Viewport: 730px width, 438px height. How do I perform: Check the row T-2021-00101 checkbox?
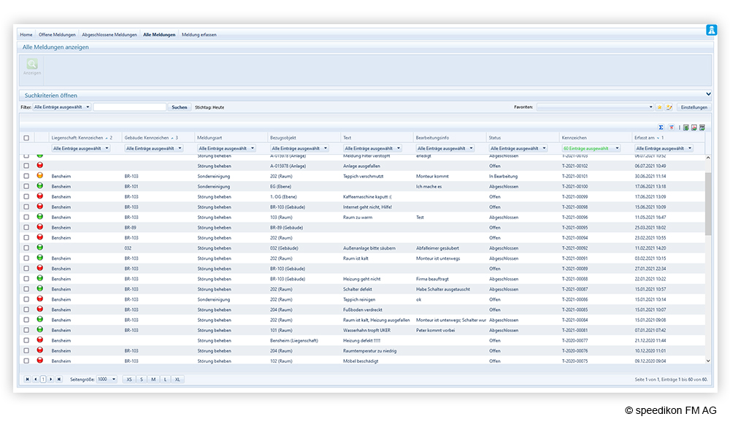pos(26,176)
